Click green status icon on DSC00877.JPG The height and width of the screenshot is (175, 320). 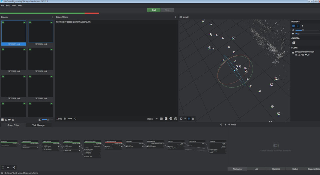(3, 49)
